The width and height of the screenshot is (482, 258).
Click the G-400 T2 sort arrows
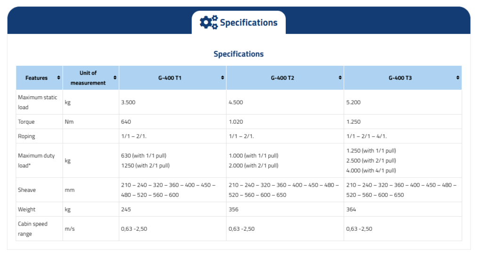coord(340,78)
